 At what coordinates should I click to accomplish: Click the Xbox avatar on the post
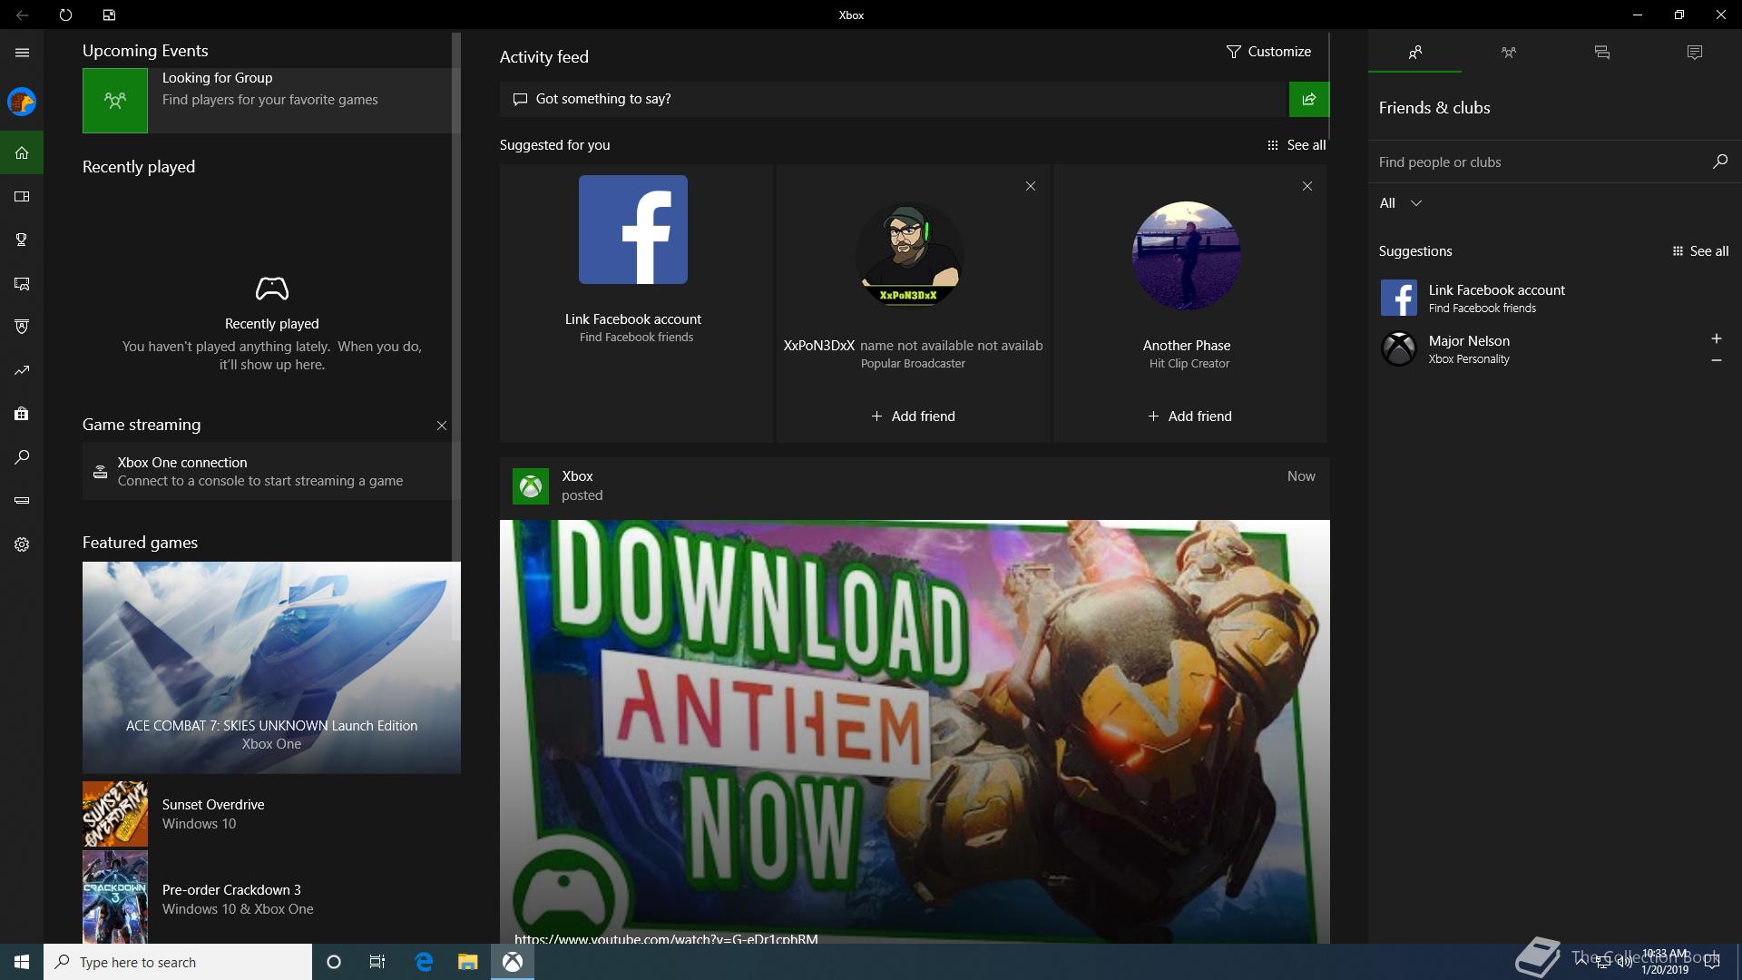pos(531,486)
